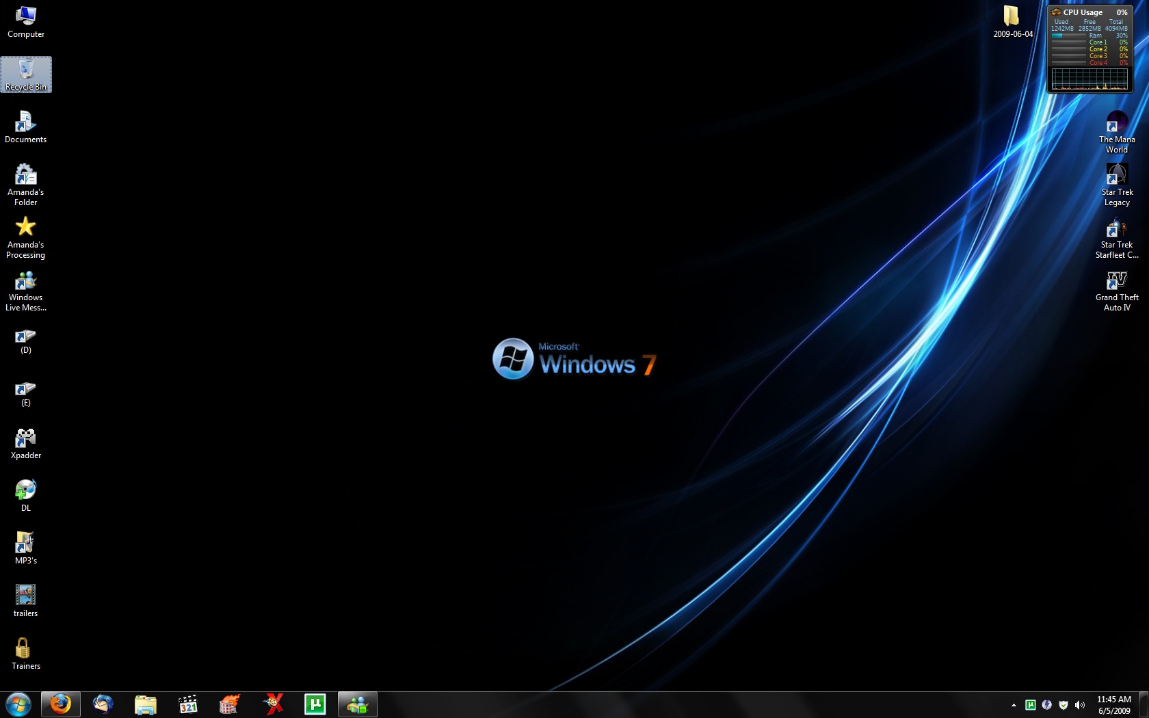
Task: Switch to Windows Live Messenger taskbar button
Action: click(x=358, y=704)
